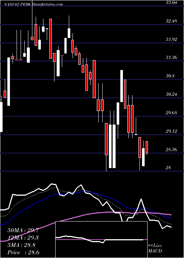This screenshot has width=184, height=258.
Task: Click the 30.24 price axis label
Action: 172,94
